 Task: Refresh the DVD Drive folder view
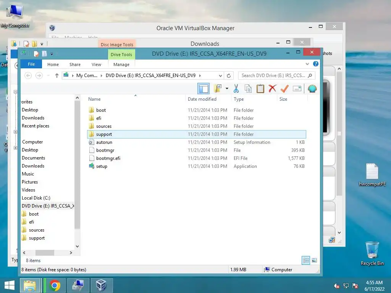(x=229, y=76)
